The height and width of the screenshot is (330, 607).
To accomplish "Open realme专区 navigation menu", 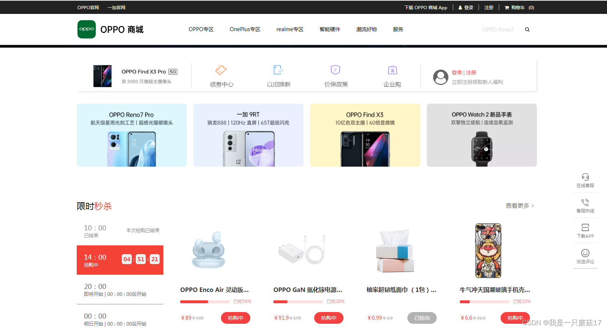I will pyautogui.click(x=290, y=29).
